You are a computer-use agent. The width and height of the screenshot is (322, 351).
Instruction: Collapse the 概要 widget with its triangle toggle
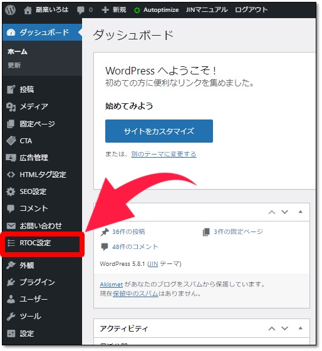tap(301, 211)
